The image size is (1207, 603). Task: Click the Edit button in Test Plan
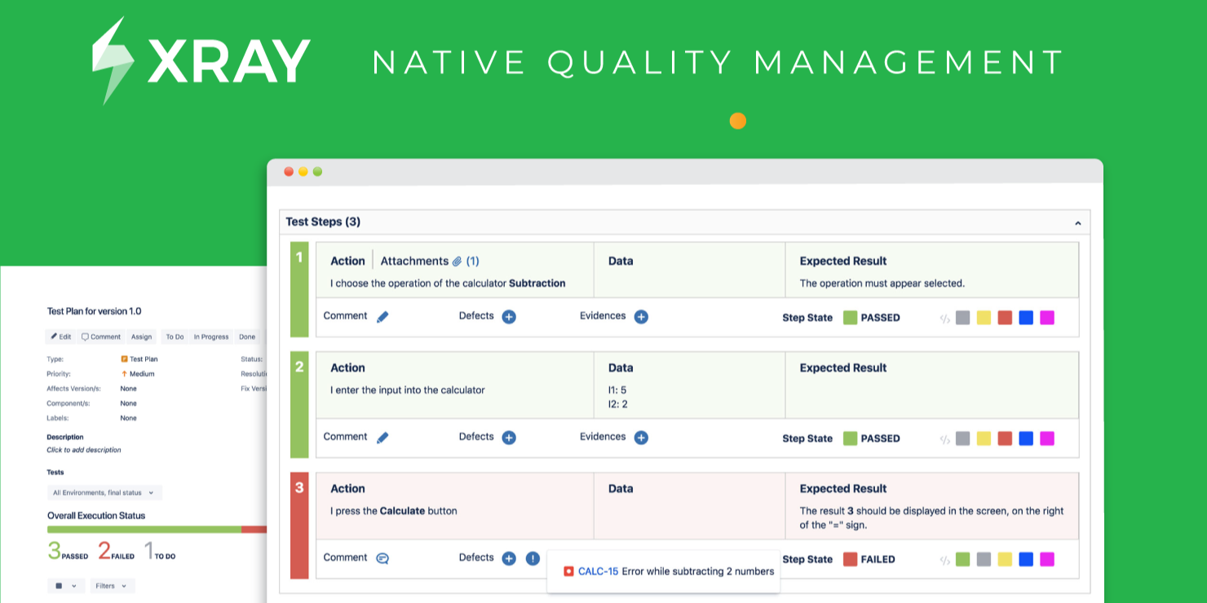coord(61,337)
